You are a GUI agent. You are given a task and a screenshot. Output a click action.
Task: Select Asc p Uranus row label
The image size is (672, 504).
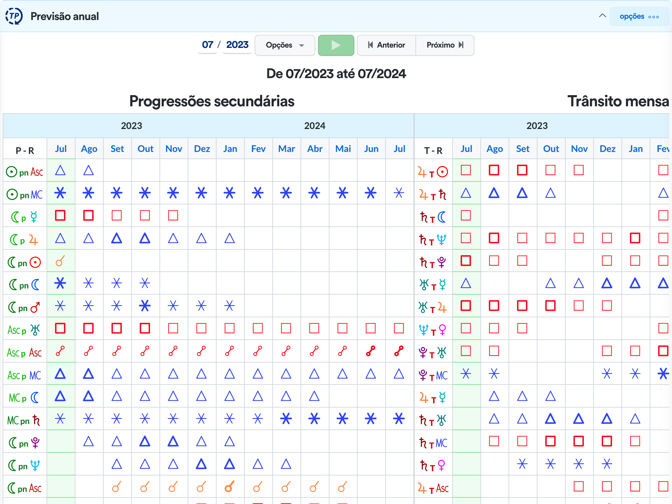tap(24, 330)
